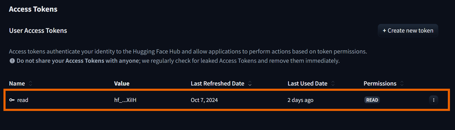455x130 pixels.
Task: Click the READ permission badge
Action: pos(372,100)
